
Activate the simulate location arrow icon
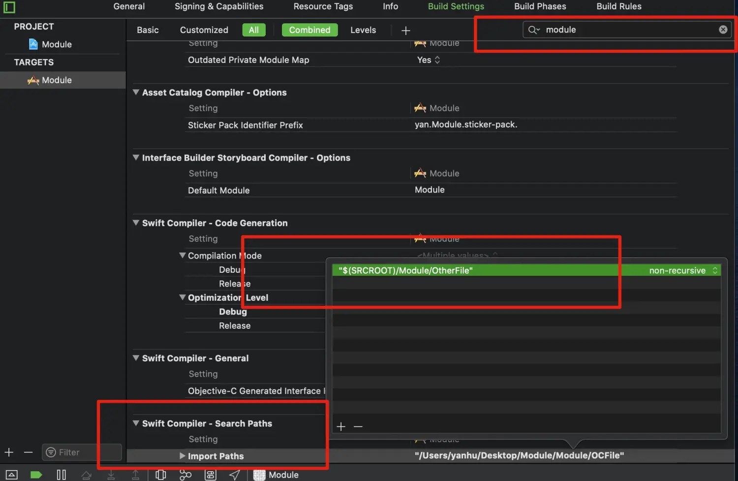point(235,474)
